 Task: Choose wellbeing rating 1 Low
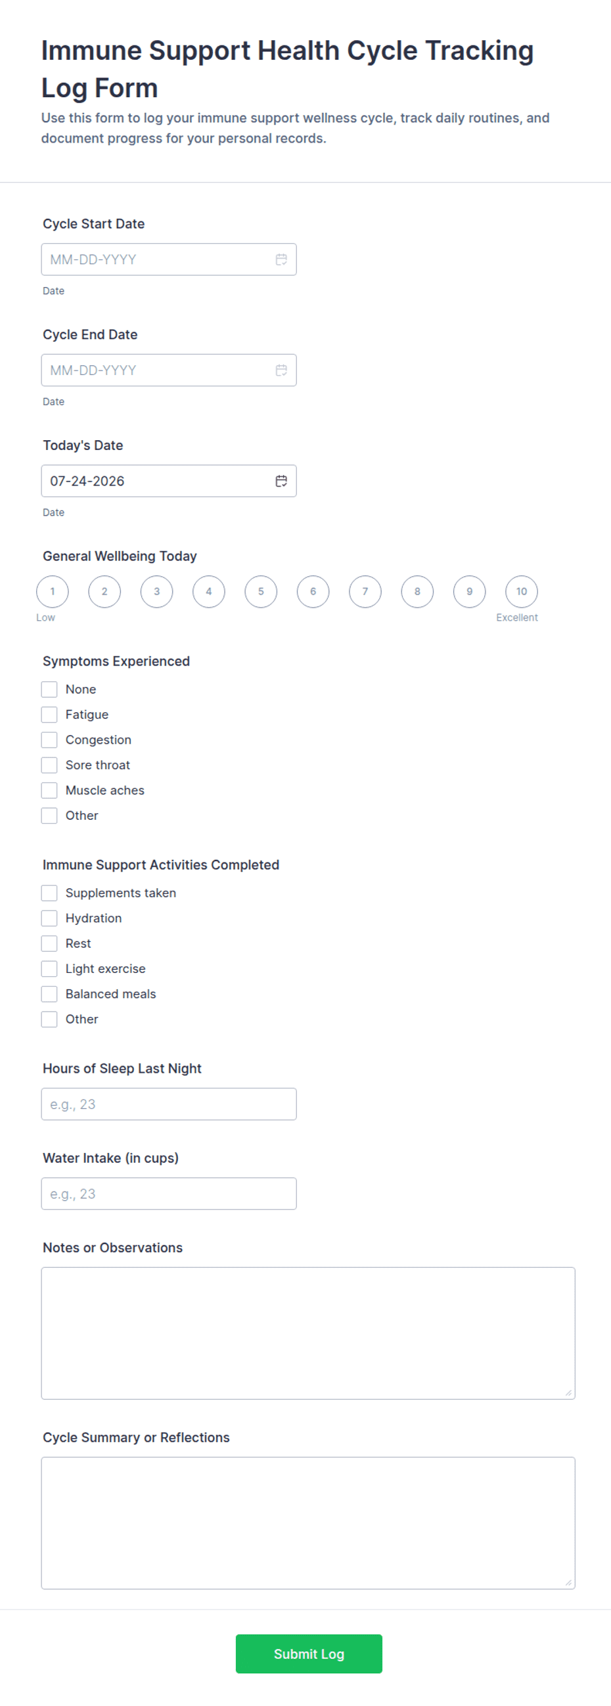[53, 591]
